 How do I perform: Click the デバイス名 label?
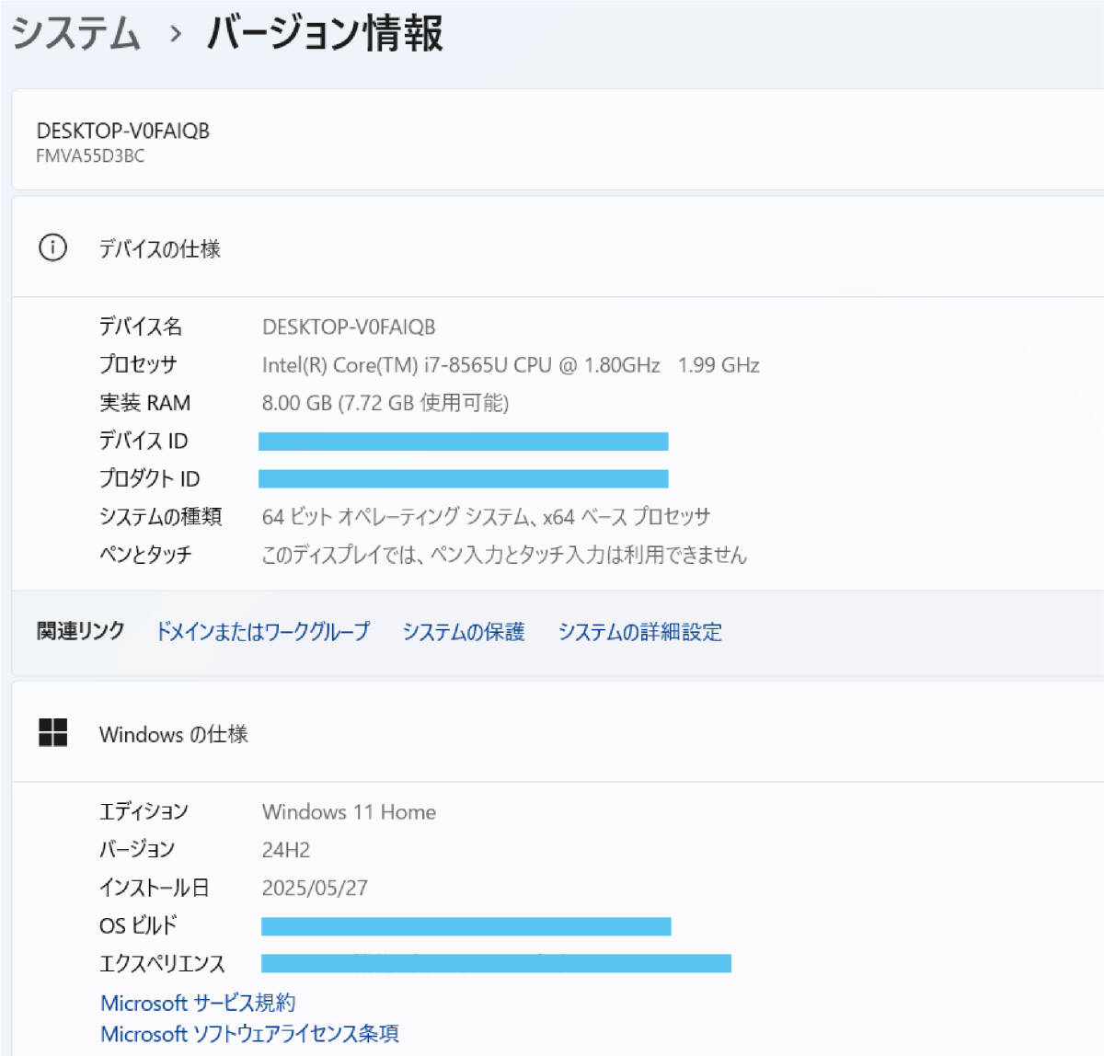click(x=141, y=327)
